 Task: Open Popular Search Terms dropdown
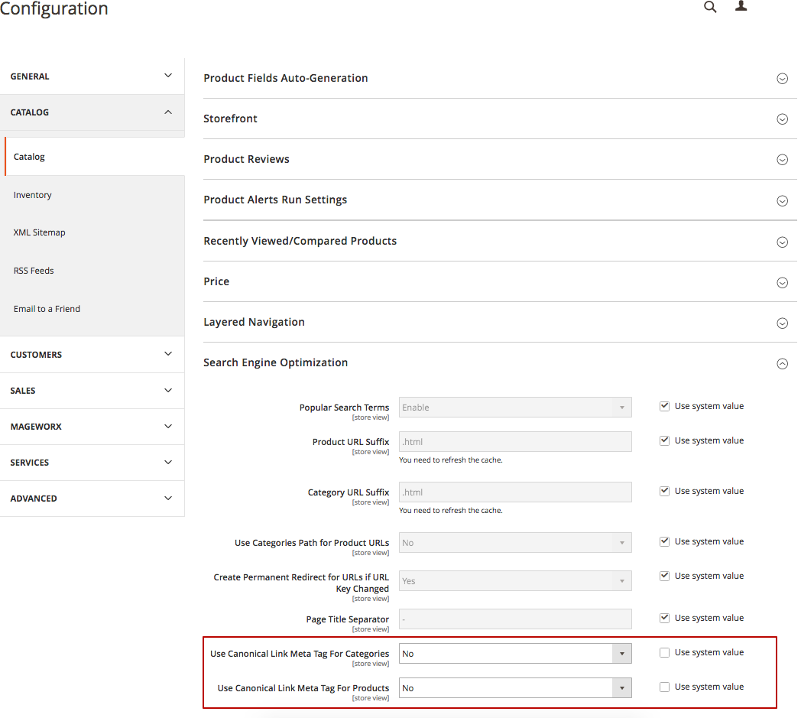[515, 408]
